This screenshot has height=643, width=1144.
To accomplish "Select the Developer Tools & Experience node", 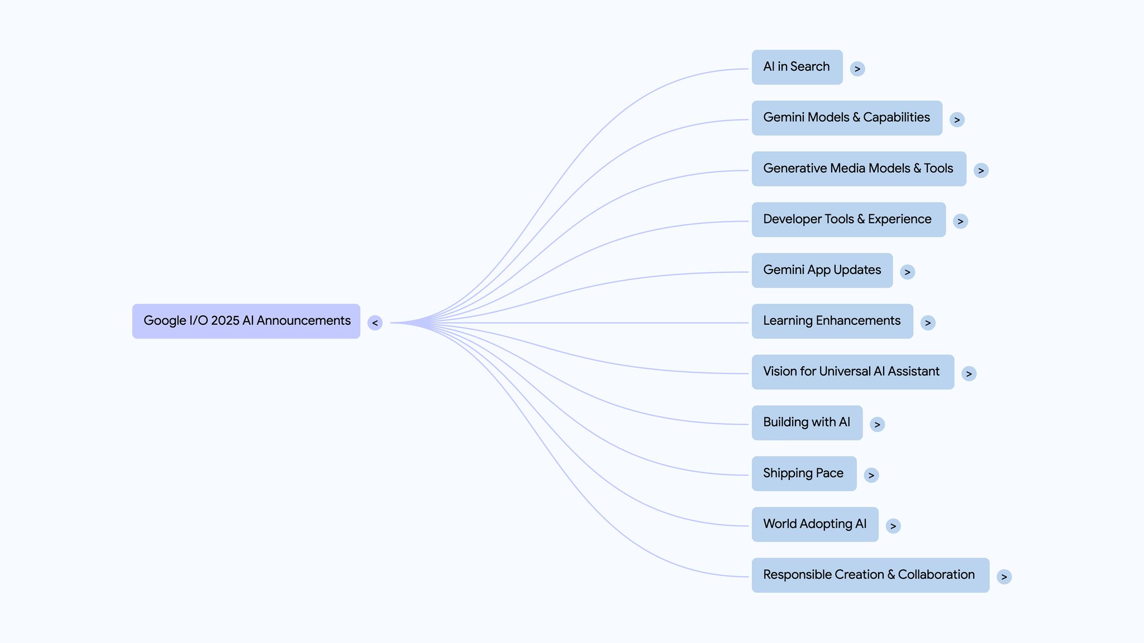I will (849, 219).
